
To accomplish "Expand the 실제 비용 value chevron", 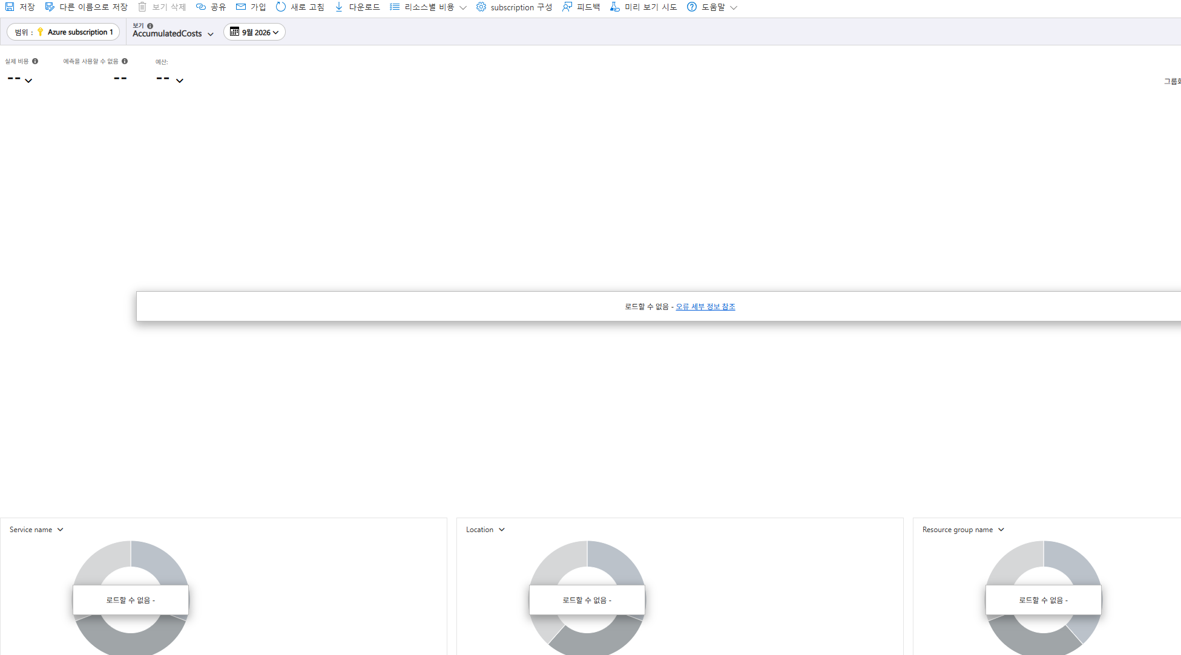I will [28, 81].
